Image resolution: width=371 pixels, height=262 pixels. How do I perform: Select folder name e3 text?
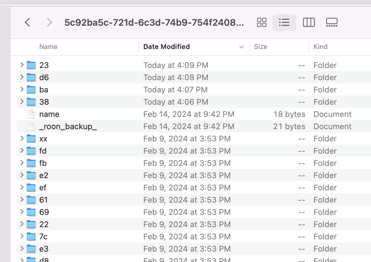click(x=44, y=249)
